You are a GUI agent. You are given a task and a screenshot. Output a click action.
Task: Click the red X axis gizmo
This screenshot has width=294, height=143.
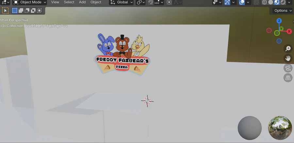[289, 31]
